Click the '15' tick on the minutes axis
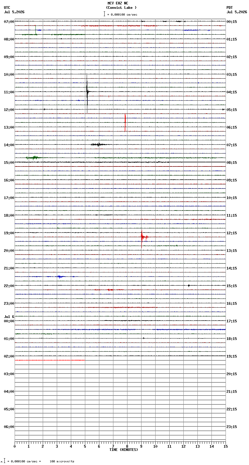 tap(226, 447)
